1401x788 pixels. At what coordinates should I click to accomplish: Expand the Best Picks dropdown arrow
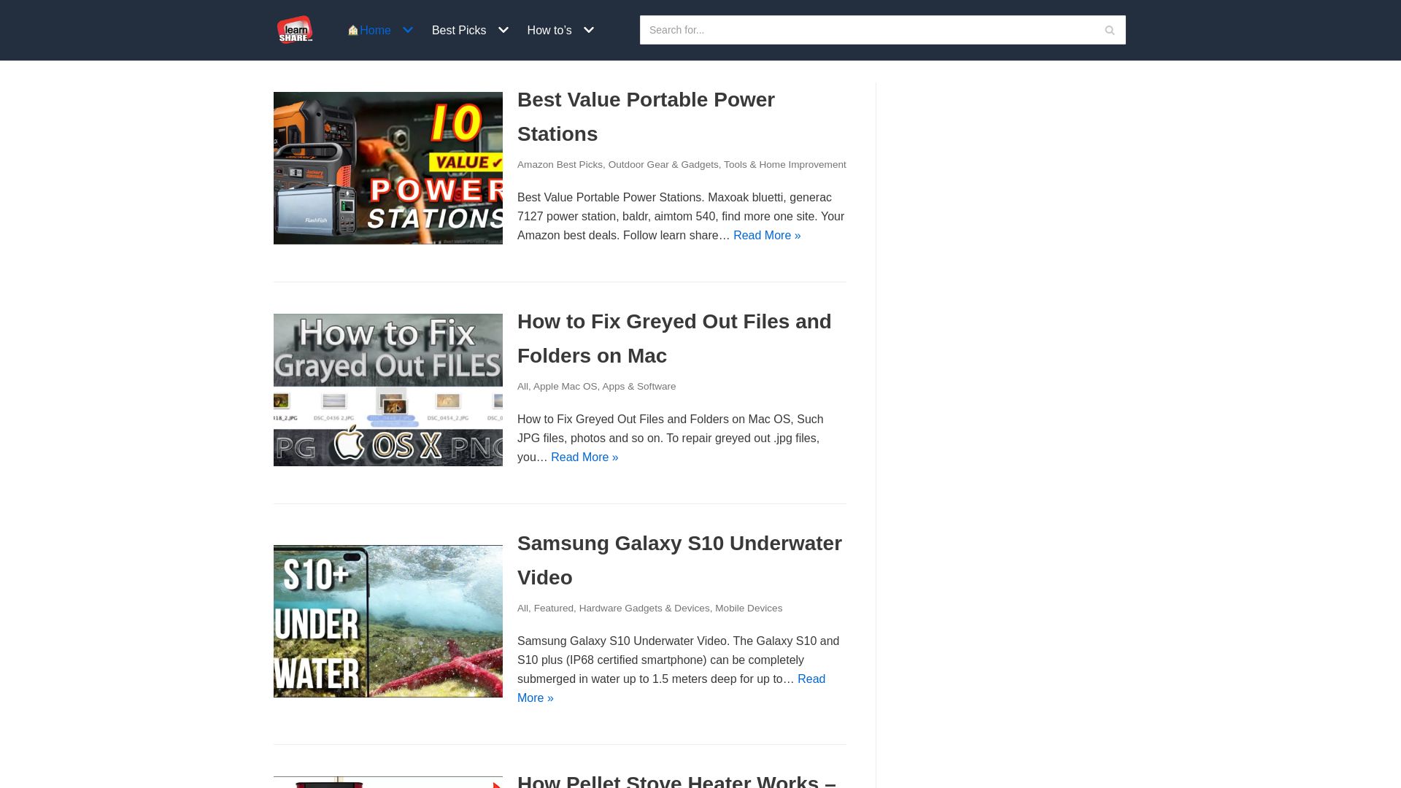click(x=503, y=30)
